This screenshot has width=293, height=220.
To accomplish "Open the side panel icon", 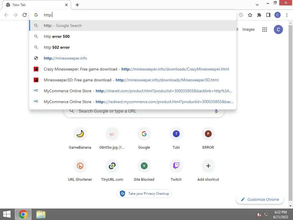I will click(268, 15).
